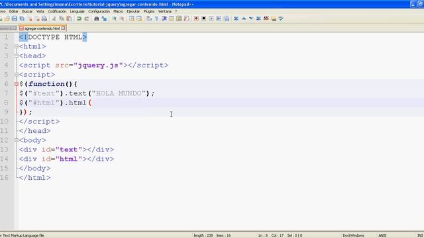Start macro recording with red dot icon

pyautogui.click(x=196, y=19)
